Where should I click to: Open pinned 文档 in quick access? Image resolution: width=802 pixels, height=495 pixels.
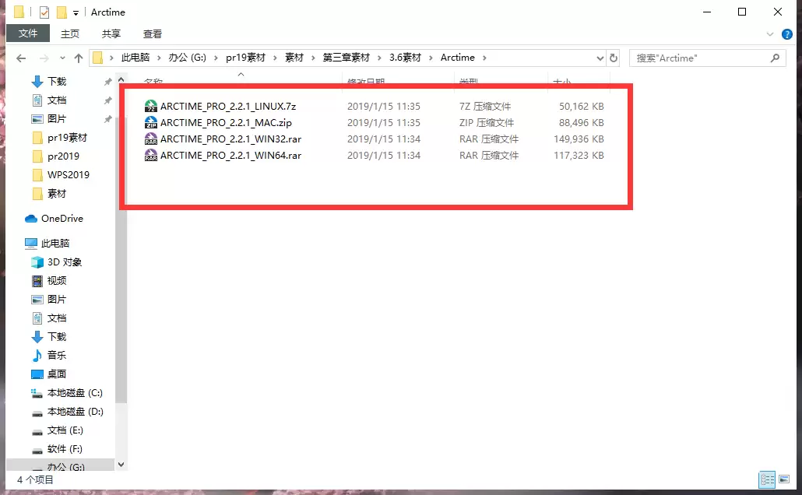[x=57, y=100]
